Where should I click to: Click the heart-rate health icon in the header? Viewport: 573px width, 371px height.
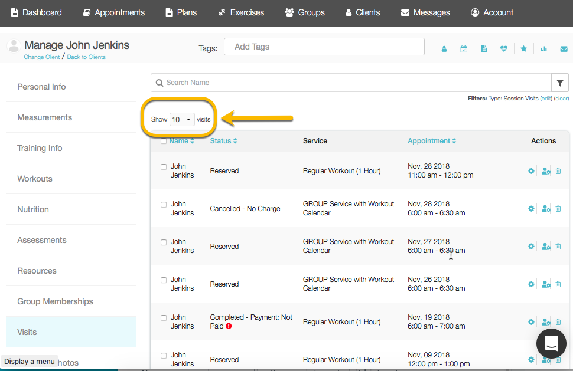click(504, 48)
